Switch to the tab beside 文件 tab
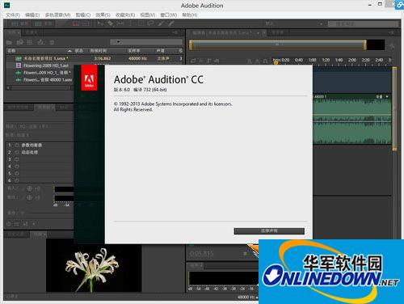The height and width of the screenshot is (304, 404). [x=32, y=32]
